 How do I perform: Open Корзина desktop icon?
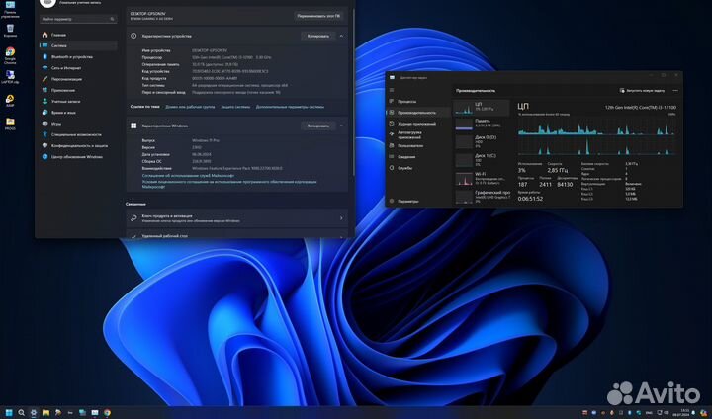click(x=10, y=31)
